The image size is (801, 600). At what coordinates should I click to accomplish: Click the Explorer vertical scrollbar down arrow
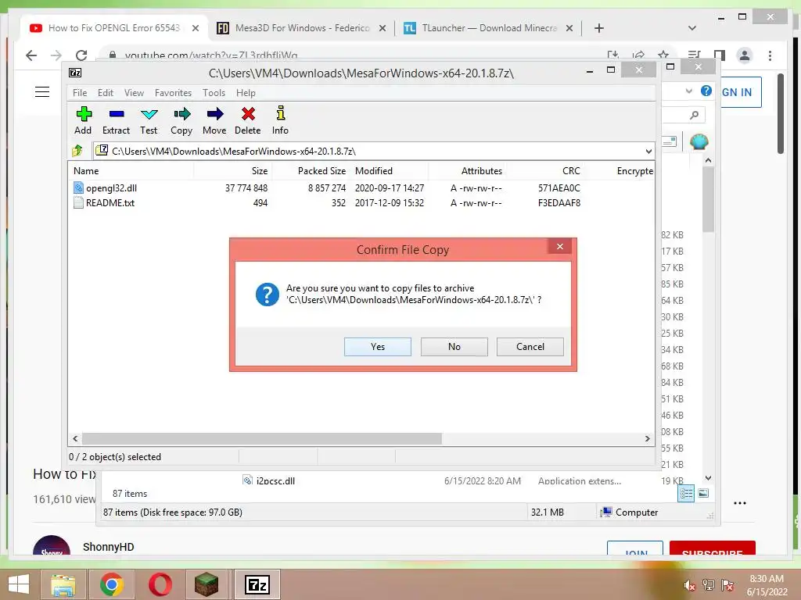(708, 478)
